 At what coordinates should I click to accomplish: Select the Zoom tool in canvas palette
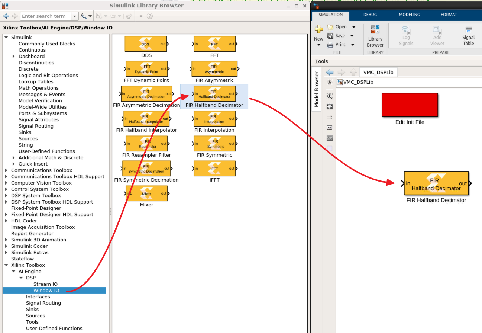[330, 96]
